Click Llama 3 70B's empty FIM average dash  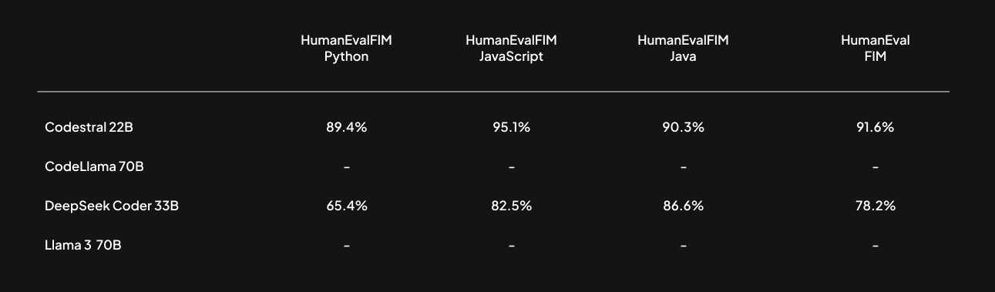875,246
